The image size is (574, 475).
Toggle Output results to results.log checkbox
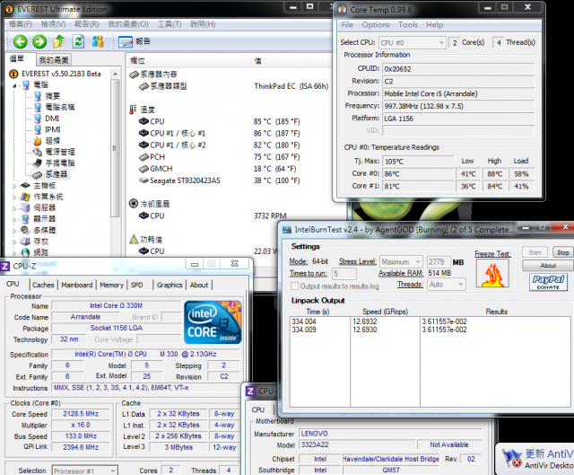click(x=294, y=286)
